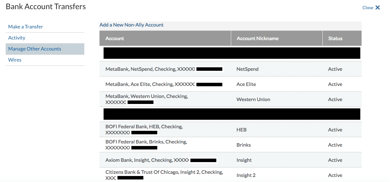Viewport: 390px width, 182px height.
Task: Choose the BOFI Federal Bank Brinks account
Action: (231, 145)
